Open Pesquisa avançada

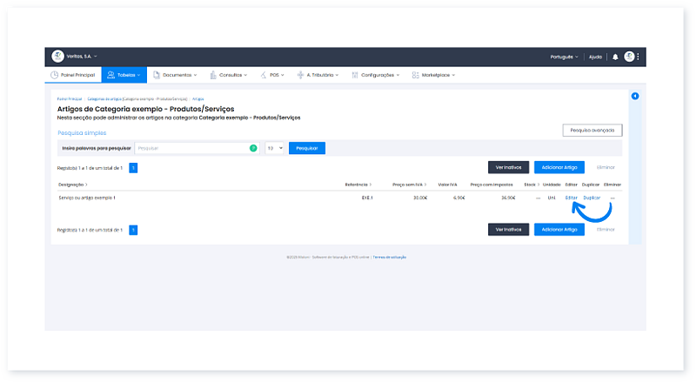[x=592, y=130]
